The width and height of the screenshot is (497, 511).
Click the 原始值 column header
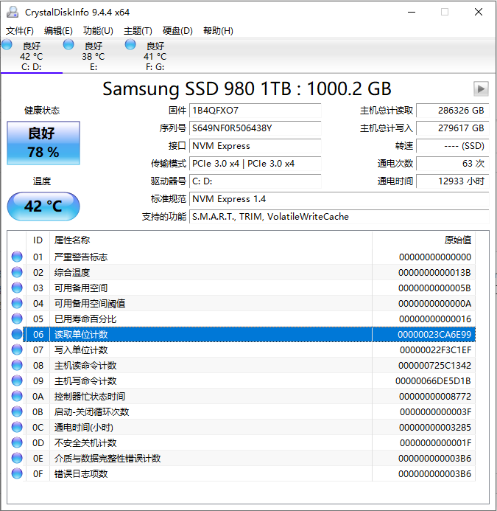tap(423, 240)
